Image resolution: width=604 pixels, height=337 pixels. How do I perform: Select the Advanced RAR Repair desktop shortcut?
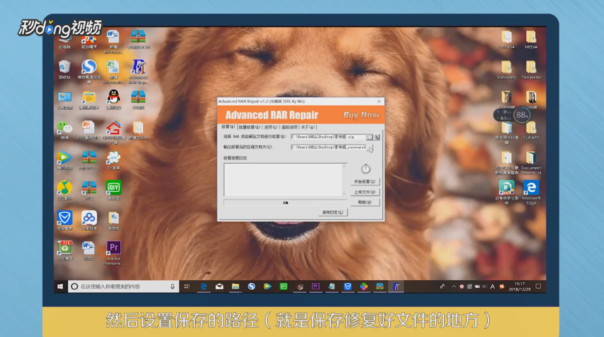click(138, 71)
